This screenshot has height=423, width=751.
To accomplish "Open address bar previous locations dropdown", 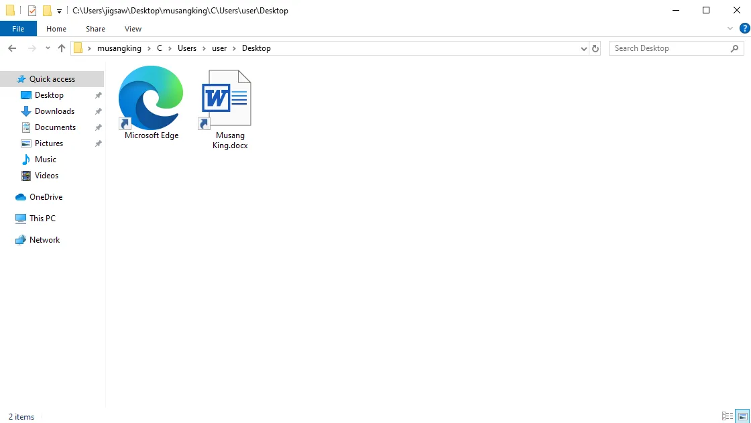I will [x=583, y=48].
